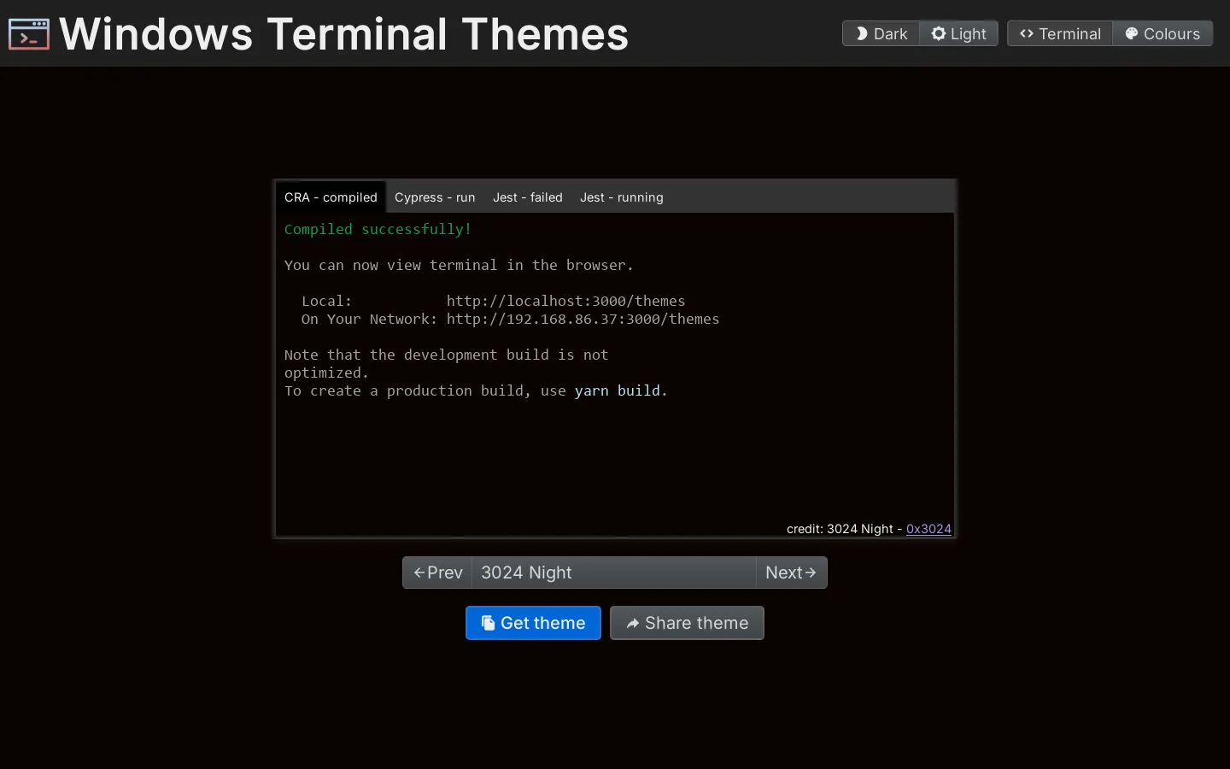Image resolution: width=1230 pixels, height=769 pixels.
Task: Open the 0x3024 credit link
Action: point(928,529)
